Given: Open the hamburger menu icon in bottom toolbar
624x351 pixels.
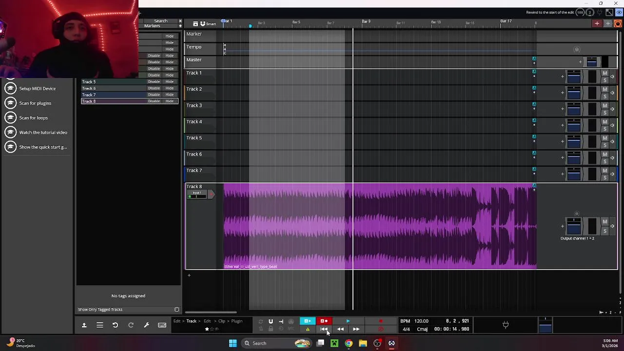Looking at the screenshot, I should click(x=99, y=325).
